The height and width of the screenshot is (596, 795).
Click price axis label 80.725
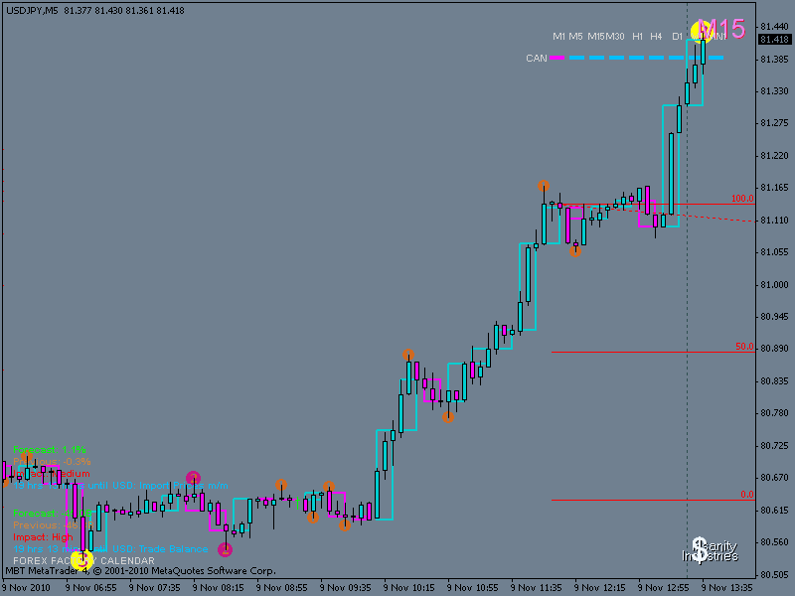tap(774, 445)
